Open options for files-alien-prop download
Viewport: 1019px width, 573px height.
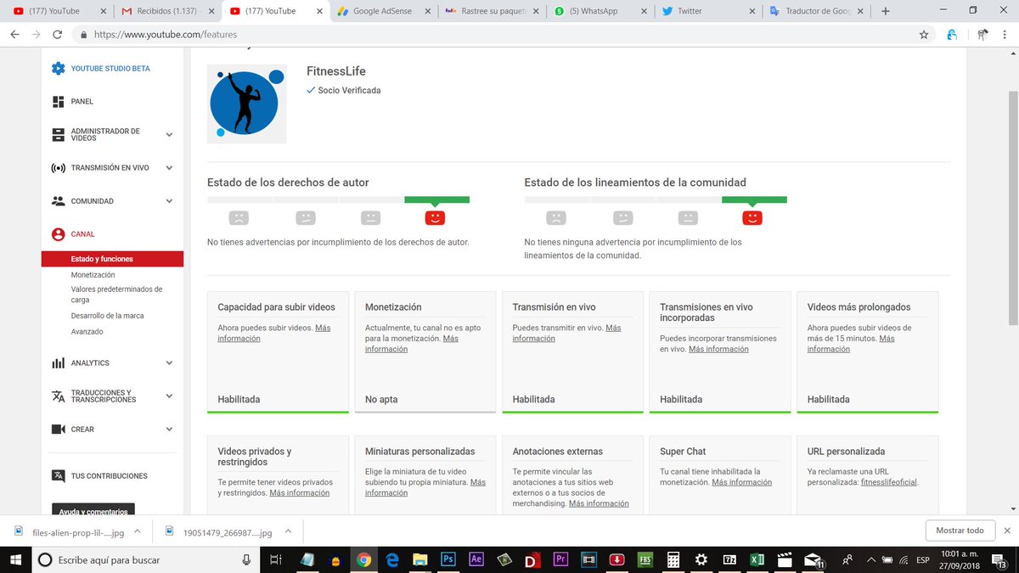(x=137, y=532)
